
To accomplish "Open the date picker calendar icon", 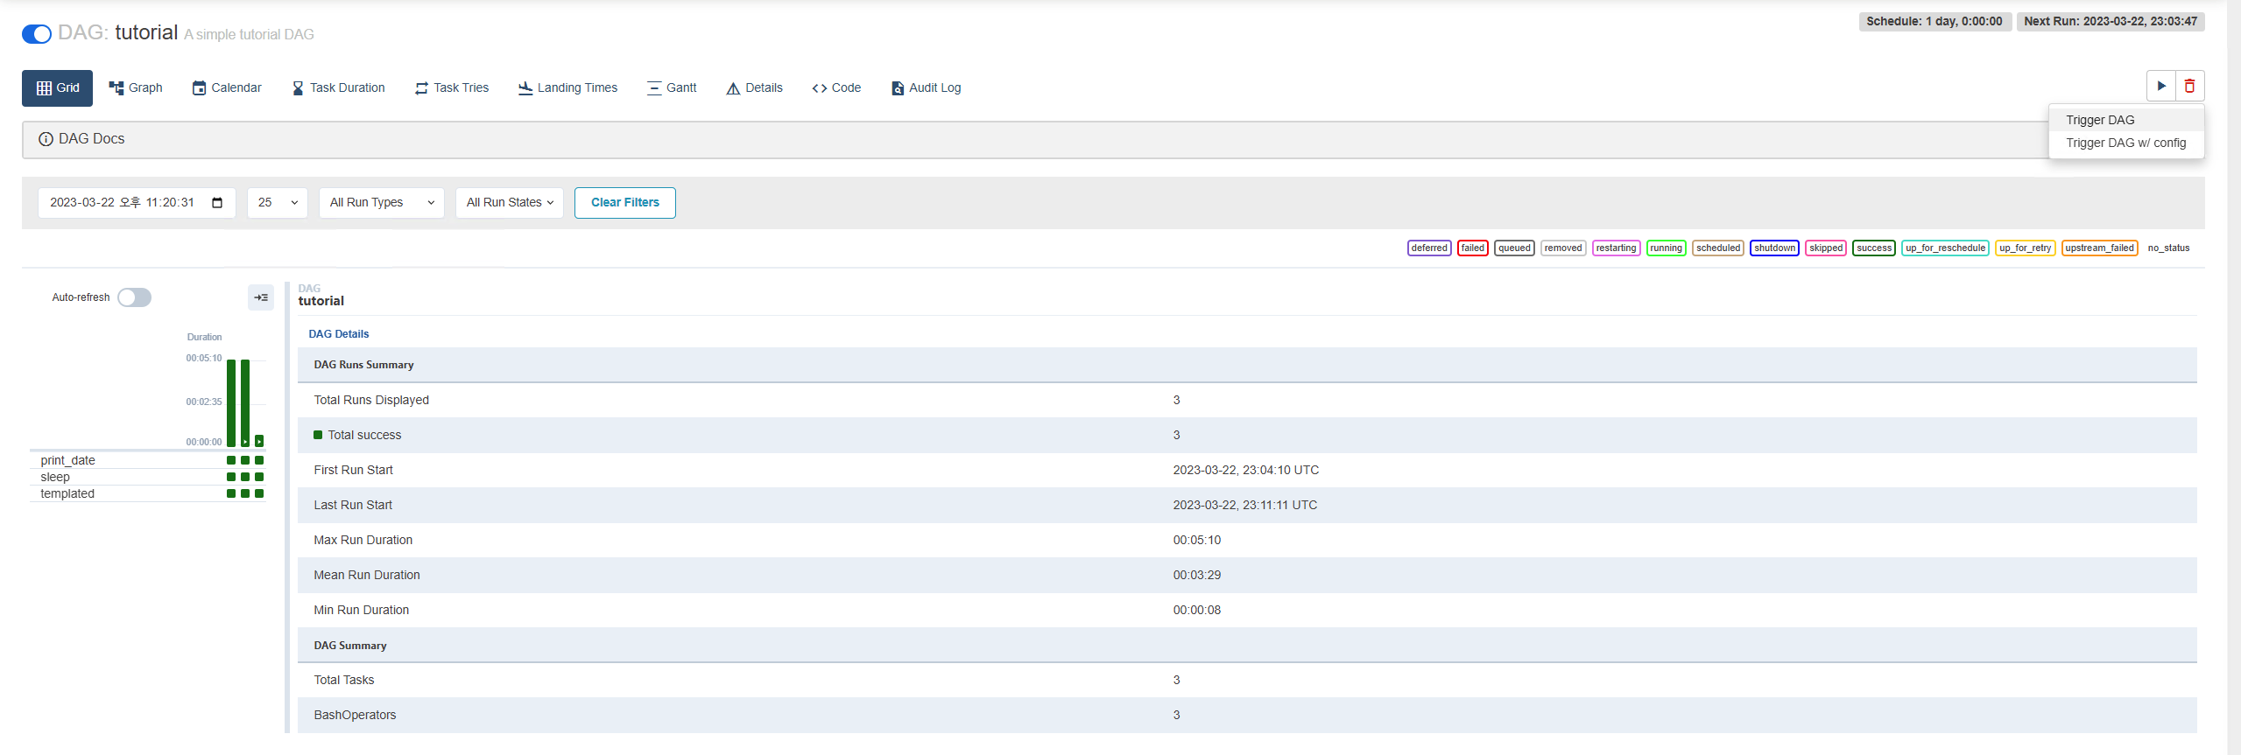I will [x=217, y=203].
